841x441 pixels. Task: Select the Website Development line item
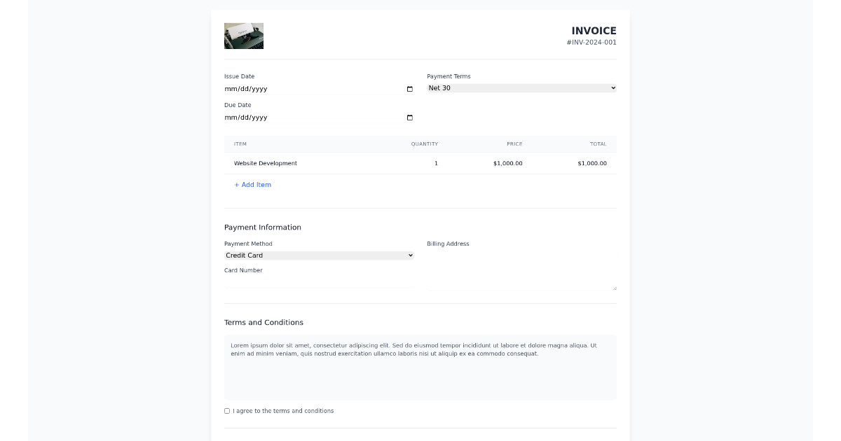coord(266,163)
